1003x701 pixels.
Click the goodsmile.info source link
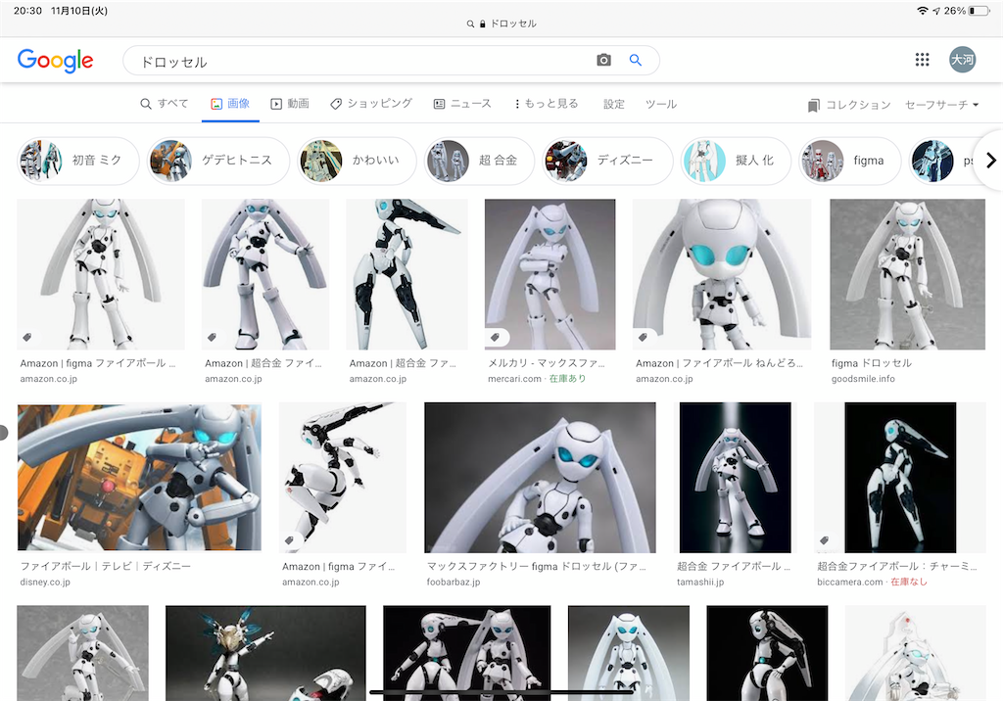863,379
